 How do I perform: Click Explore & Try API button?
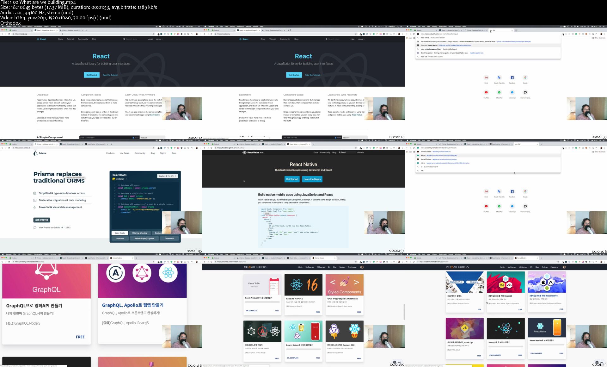(x=168, y=176)
